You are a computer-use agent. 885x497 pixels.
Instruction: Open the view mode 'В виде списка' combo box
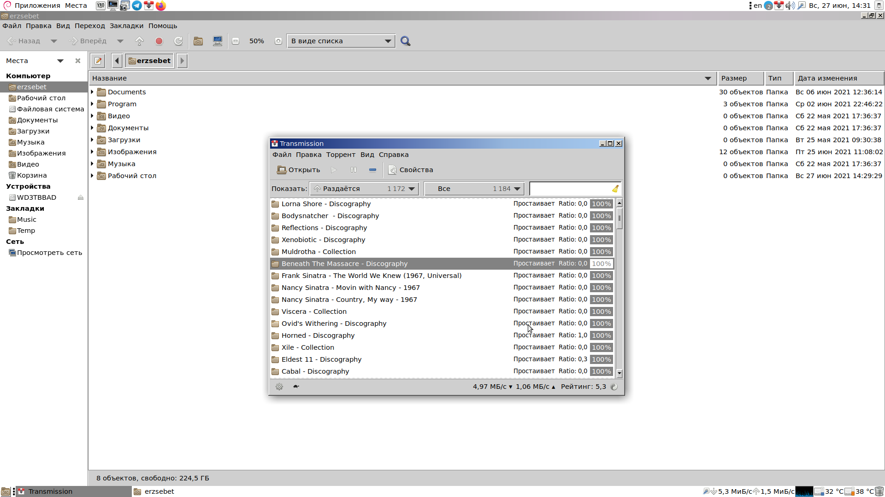tap(341, 41)
